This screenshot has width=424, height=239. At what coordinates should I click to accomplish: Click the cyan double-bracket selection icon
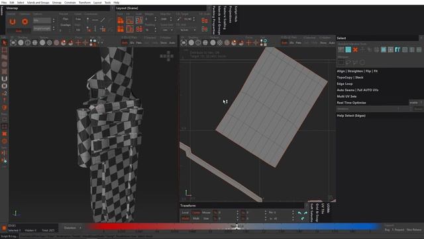397,50
